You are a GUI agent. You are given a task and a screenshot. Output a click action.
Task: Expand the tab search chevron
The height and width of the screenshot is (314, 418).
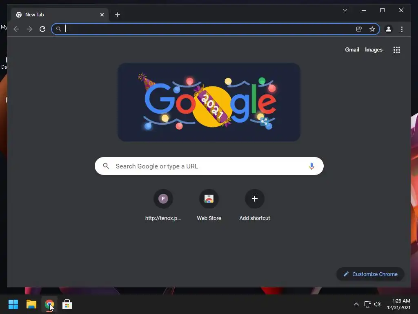(345, 10)
